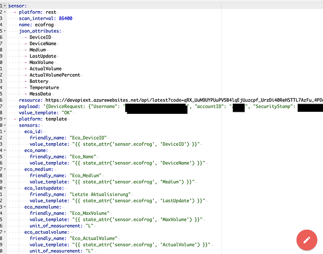
Task: Click the scan_interval value 86400
Action: pyautogui.click(x=65, y=18)
